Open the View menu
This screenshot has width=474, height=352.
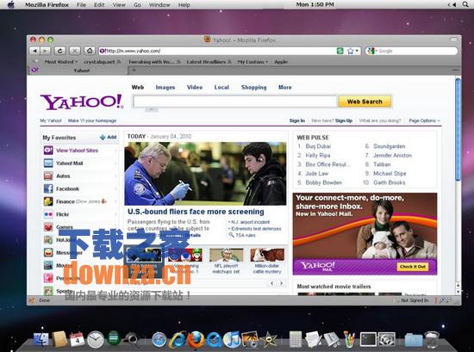pyautogui.click(x=119, y=5)
